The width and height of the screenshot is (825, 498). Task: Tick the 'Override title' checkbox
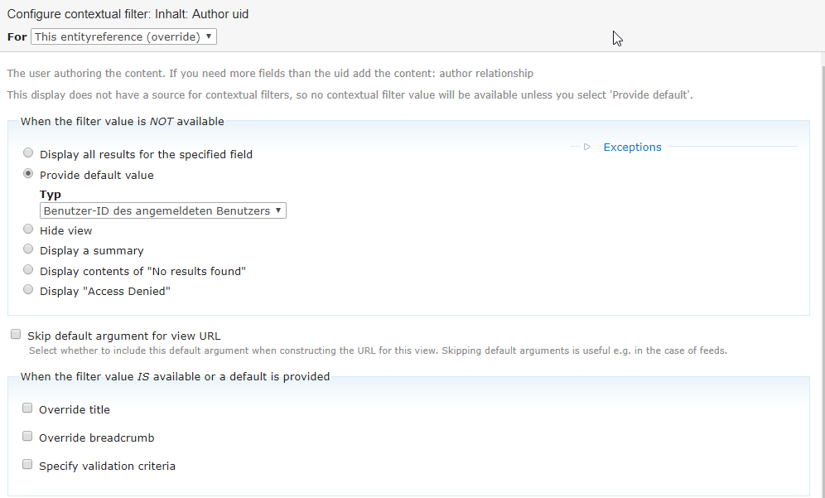coord(27,409)
